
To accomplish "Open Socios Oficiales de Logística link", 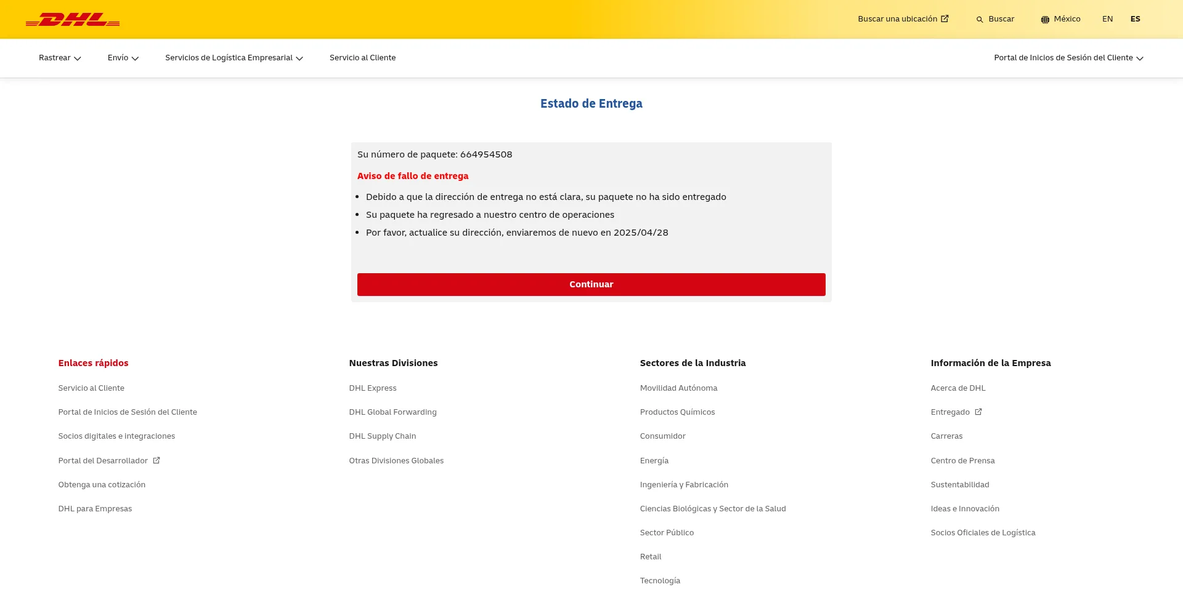I will [x=983, y=532].
